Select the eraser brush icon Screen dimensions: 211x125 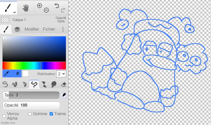(x=64, y=84)
